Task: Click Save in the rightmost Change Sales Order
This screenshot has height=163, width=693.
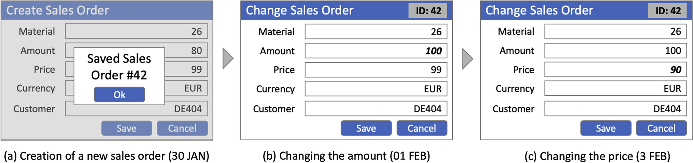Action: [x=606, y=128]
